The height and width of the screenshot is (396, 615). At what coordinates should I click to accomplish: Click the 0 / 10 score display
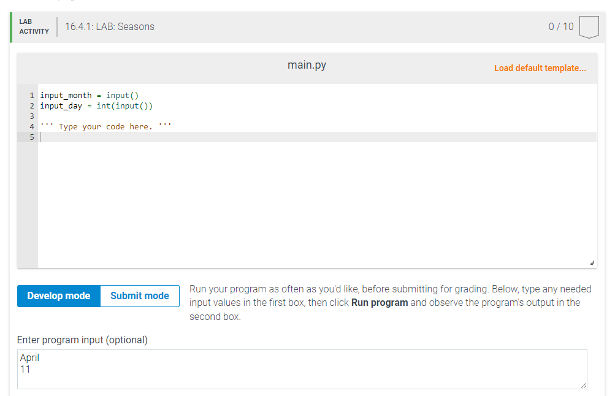[x=560, y=26]
